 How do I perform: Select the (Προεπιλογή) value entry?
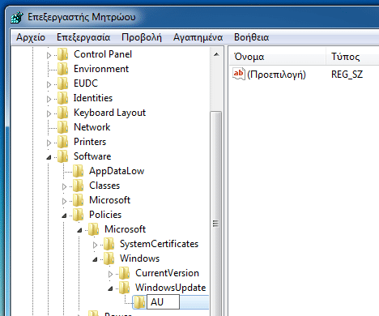(x=276, y=75)
